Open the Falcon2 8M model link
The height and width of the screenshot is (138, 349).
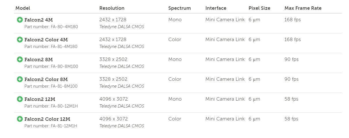(x=39, y=60)
